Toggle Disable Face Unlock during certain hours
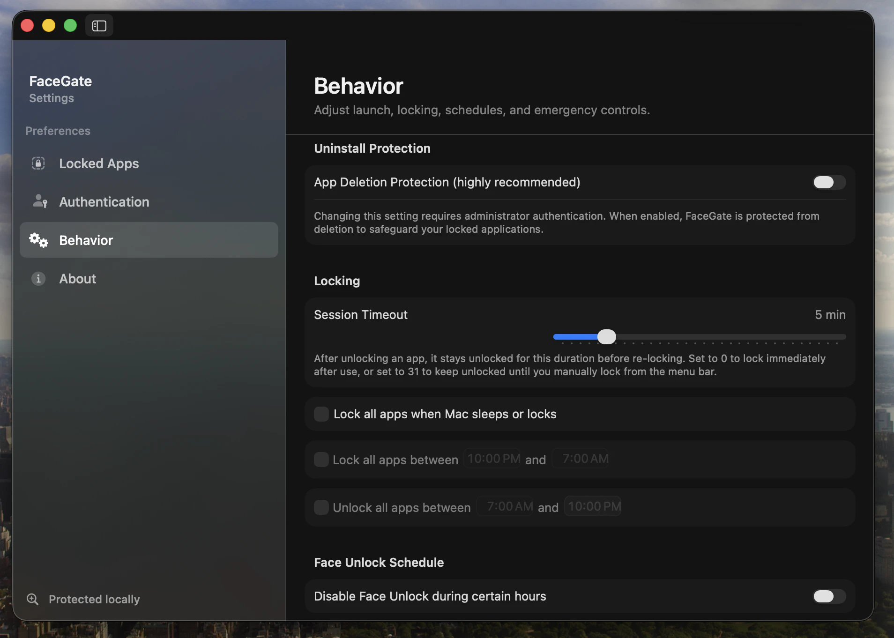Viewport: 894px width, 638px height. pyautogui.click(x=829, y=596)
